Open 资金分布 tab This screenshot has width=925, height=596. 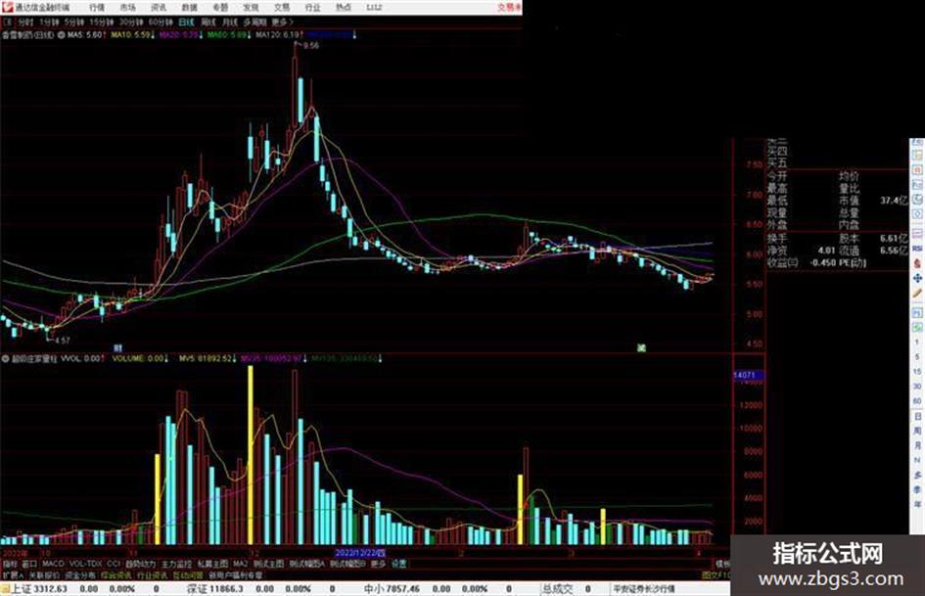coord(80,574)
